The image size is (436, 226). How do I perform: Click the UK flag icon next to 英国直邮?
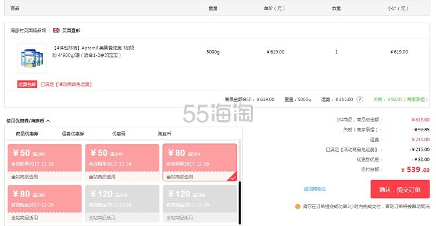tap(56, 30)
